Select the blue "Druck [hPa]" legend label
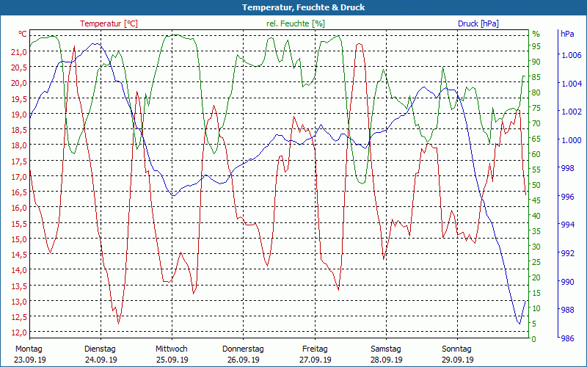 [478, 23]
